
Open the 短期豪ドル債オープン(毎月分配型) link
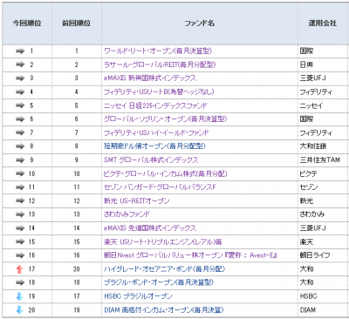154,146
